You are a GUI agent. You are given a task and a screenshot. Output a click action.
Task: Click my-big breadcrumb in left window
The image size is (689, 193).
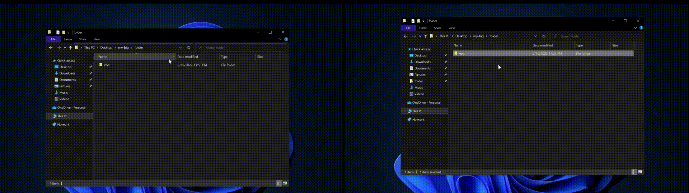point(123,48)
